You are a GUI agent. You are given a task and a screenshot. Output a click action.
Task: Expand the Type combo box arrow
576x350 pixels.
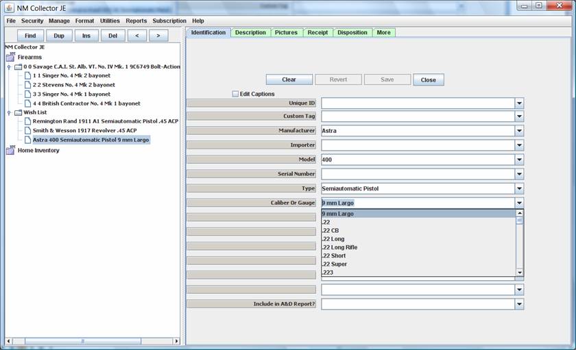[519, 188]
